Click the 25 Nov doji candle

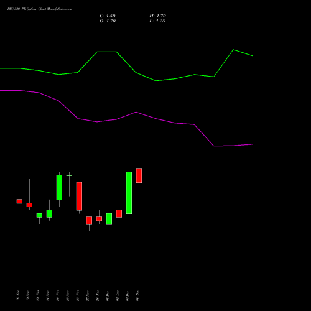[x=69, y=175]
